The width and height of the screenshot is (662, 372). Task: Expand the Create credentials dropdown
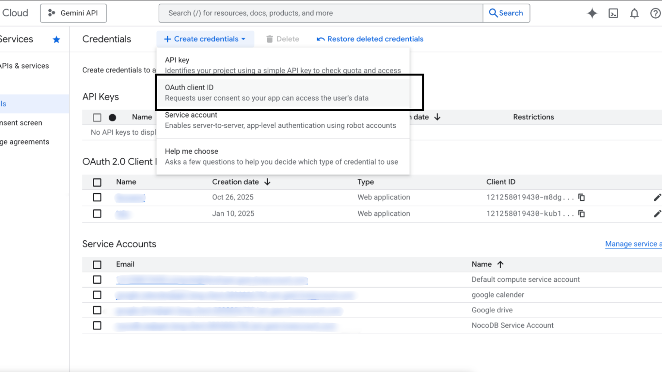click(205, 39)
